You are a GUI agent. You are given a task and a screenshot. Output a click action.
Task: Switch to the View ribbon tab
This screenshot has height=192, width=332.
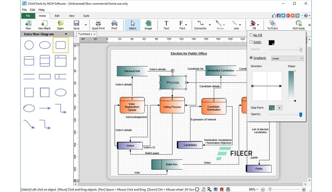[x=71, y=15]
